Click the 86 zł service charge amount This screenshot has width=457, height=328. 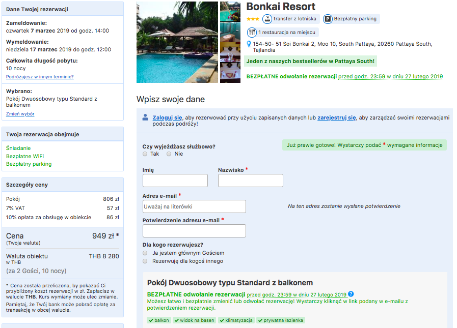pos(113,218)
